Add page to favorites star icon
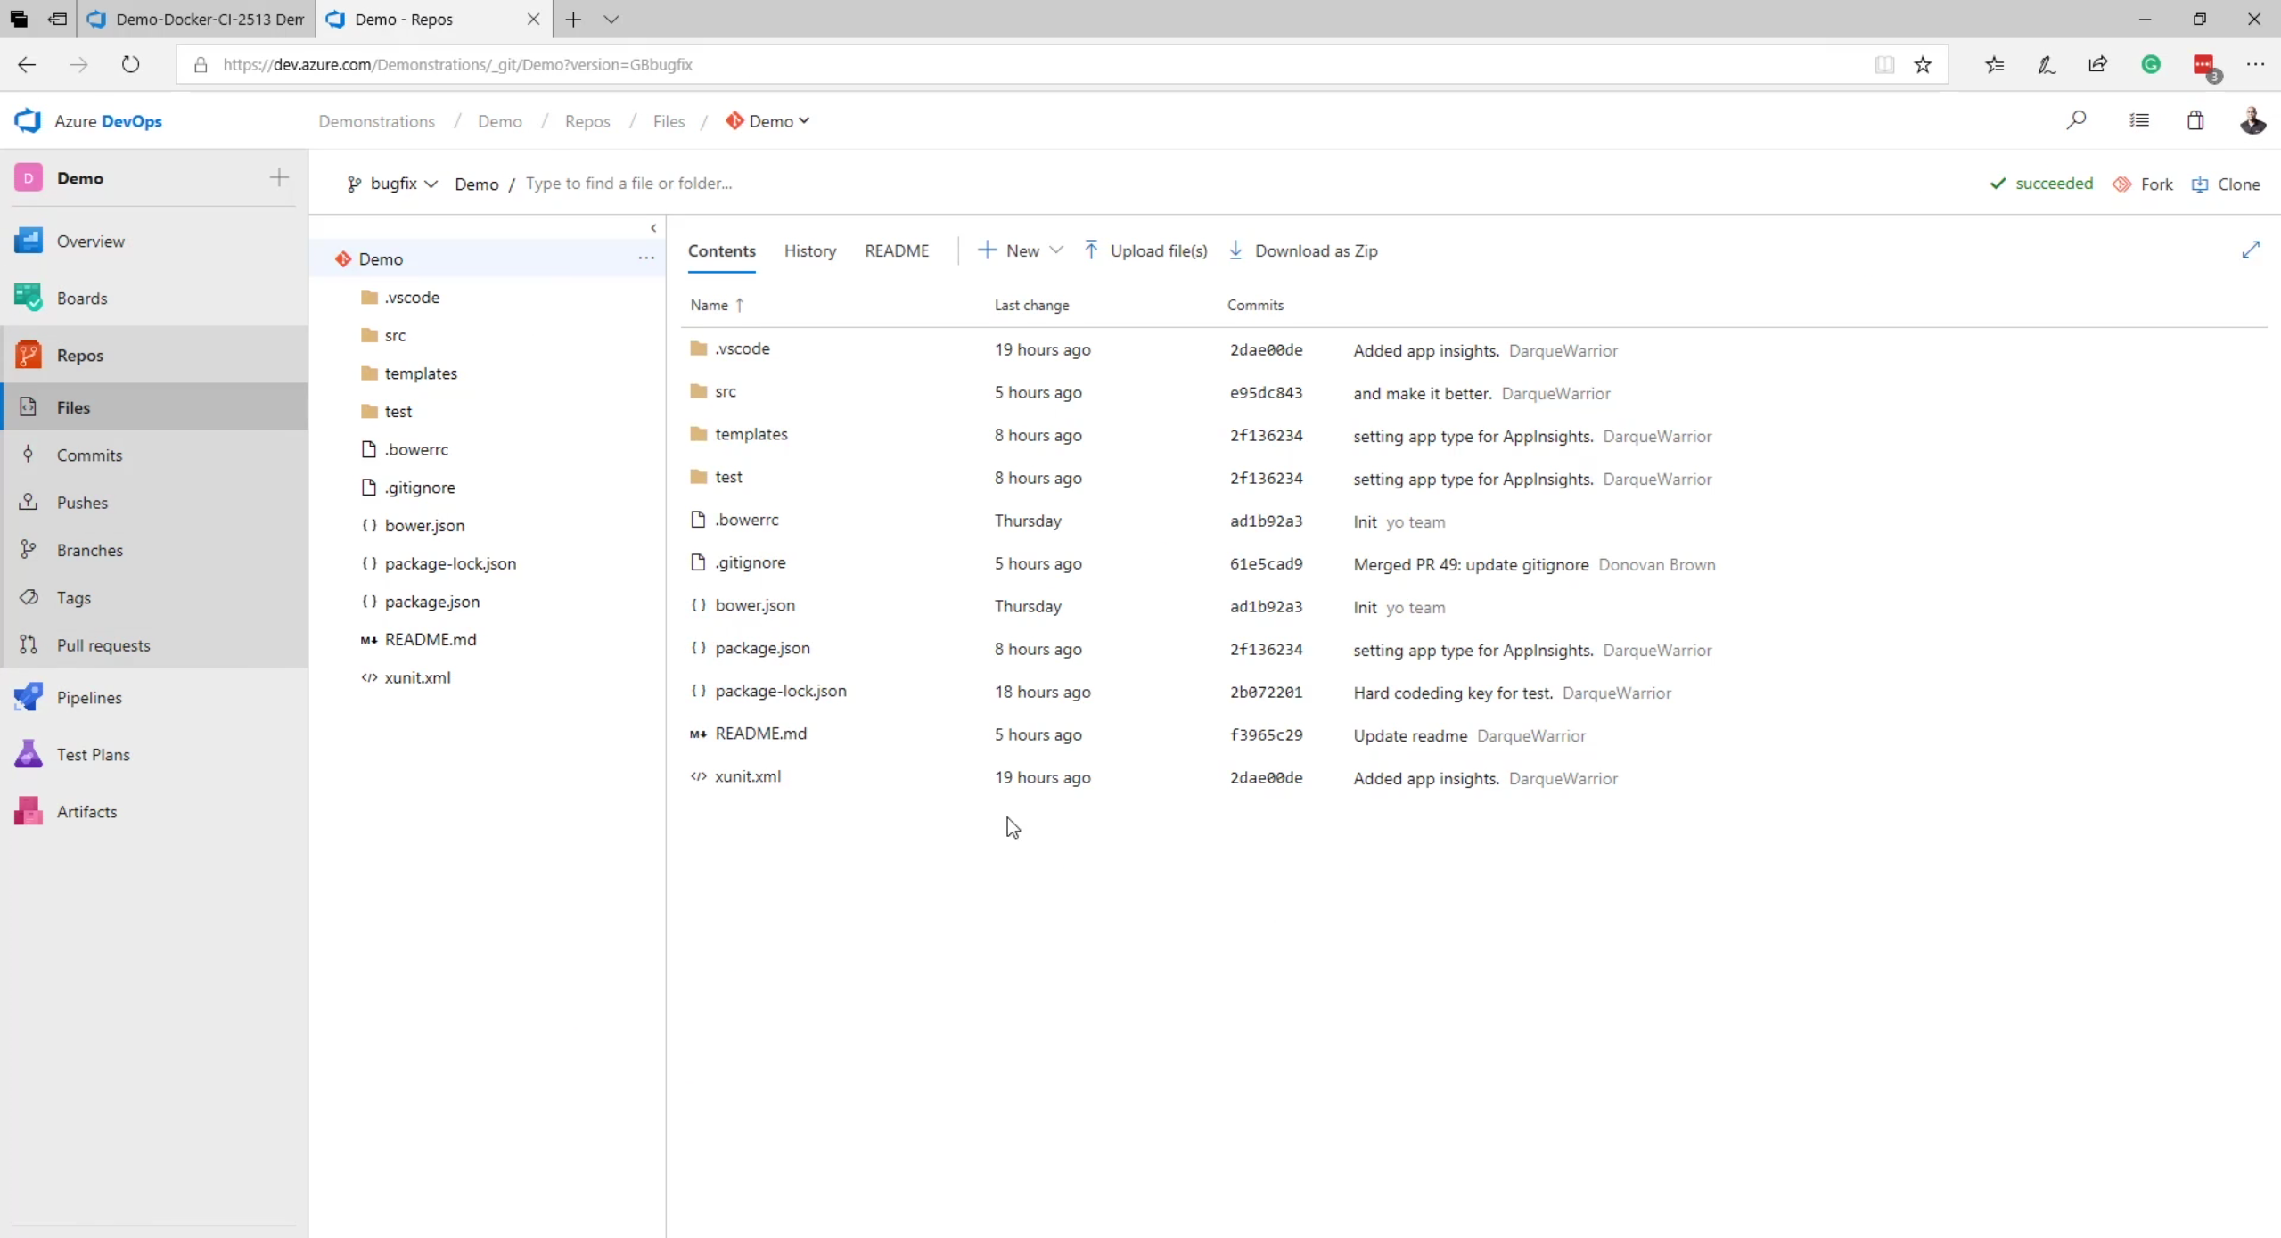2281x1238 pixels. point(1923,64)
